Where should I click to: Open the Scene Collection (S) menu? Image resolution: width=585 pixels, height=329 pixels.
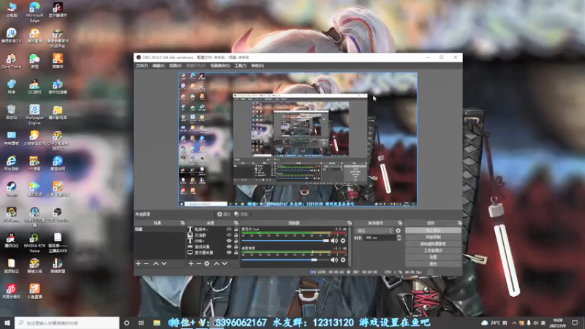coord(220,66)
